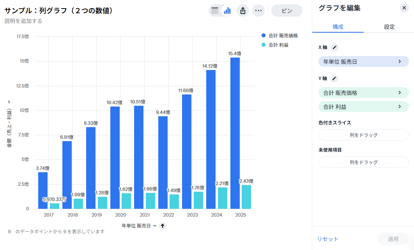Select the 2020 blue bar 10.42億
The width and height of the screenshot is (414, 250).
[115, 158]
